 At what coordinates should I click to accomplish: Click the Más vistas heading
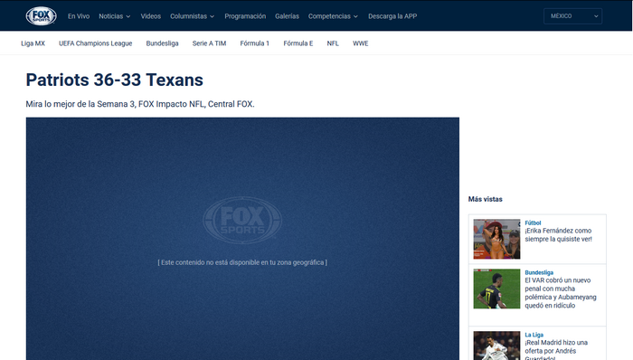[x=486, y=199]
